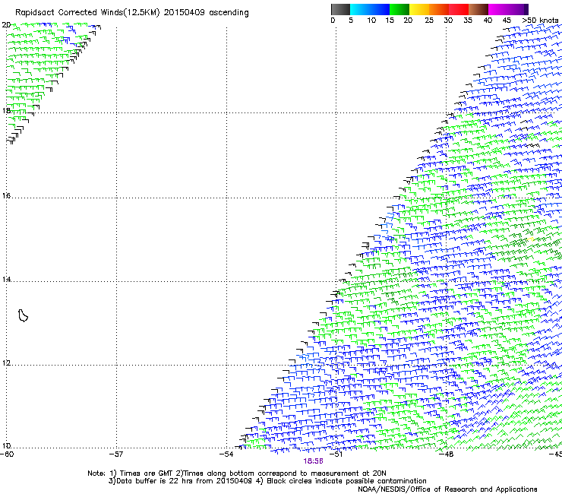The height and width of the screenshot is (494, 562).
Task: Click the '>50 knots' legend label
Action: pos(540,21)
